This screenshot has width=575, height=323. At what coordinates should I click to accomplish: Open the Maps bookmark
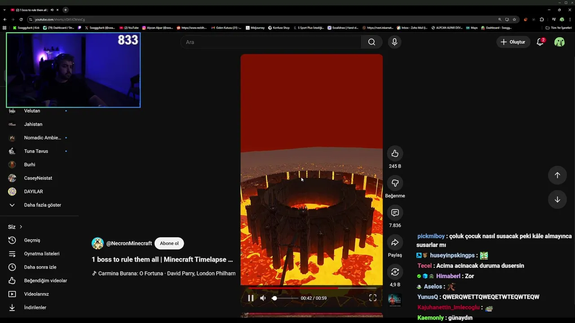(x=472, y=28)
